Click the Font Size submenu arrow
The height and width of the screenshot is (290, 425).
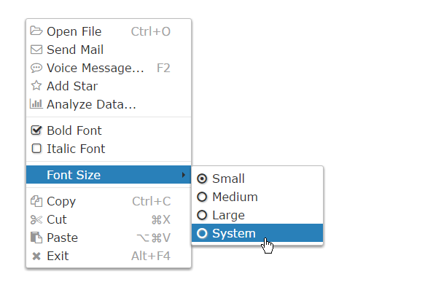click(x=184, y=175)
